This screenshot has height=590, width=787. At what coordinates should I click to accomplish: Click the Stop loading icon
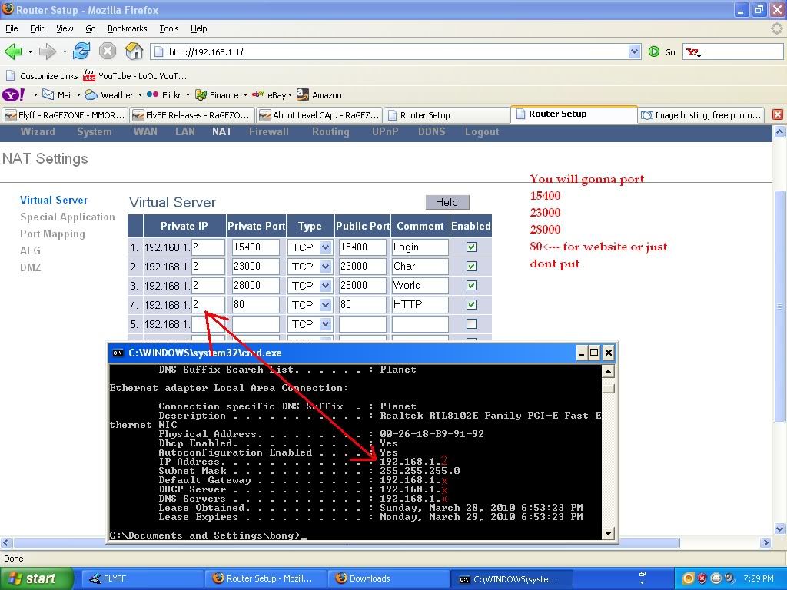click(108, 51)
